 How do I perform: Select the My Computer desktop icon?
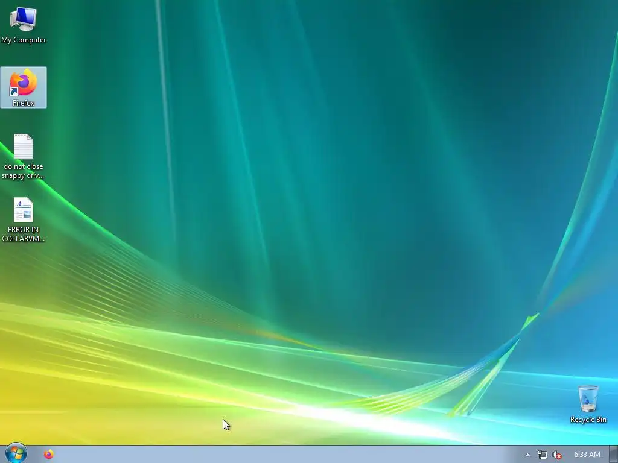pos(24,24)
